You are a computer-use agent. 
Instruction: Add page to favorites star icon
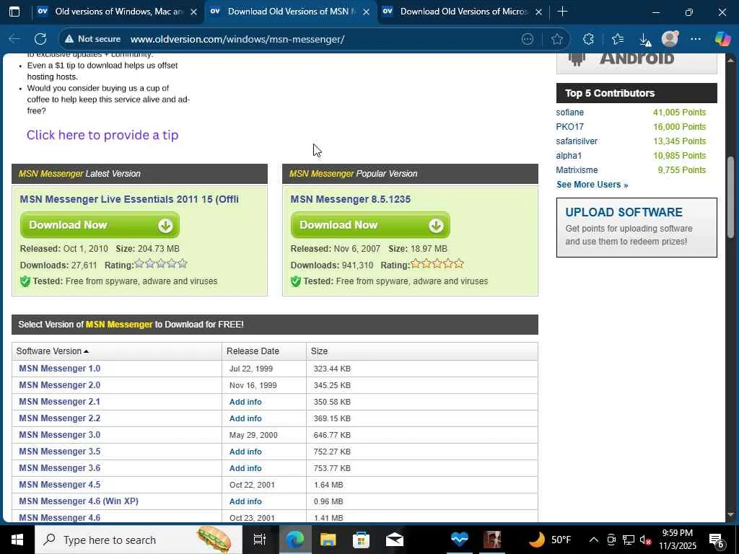[x=557, y=39]
